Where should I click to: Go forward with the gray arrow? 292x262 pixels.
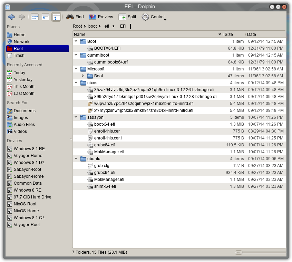pyautogui.click(x=22, y=17)
